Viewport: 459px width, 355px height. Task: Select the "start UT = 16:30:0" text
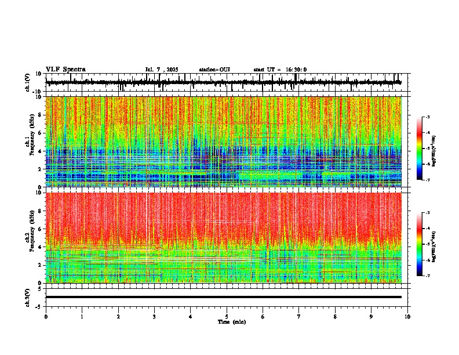[x=280, y=70]
